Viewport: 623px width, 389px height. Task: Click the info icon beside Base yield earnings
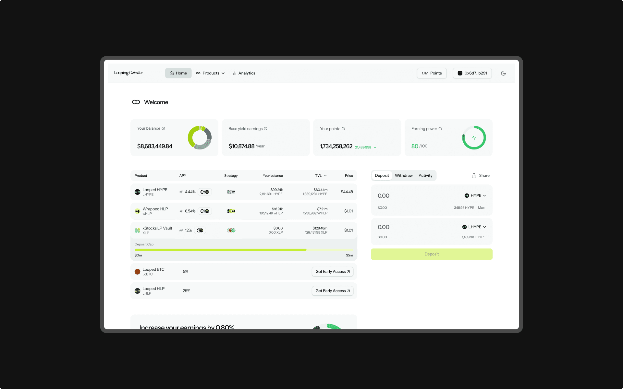click(x=265, y=129)
